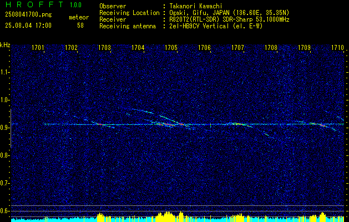Click the gray vertical bar beside 0.9
Viewport: 349px width, 222px height.
point(11,128)
